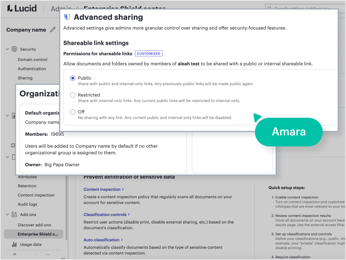Follow the Content inspection link
Viewport: 346px width, 260px height.
[104, 189]
